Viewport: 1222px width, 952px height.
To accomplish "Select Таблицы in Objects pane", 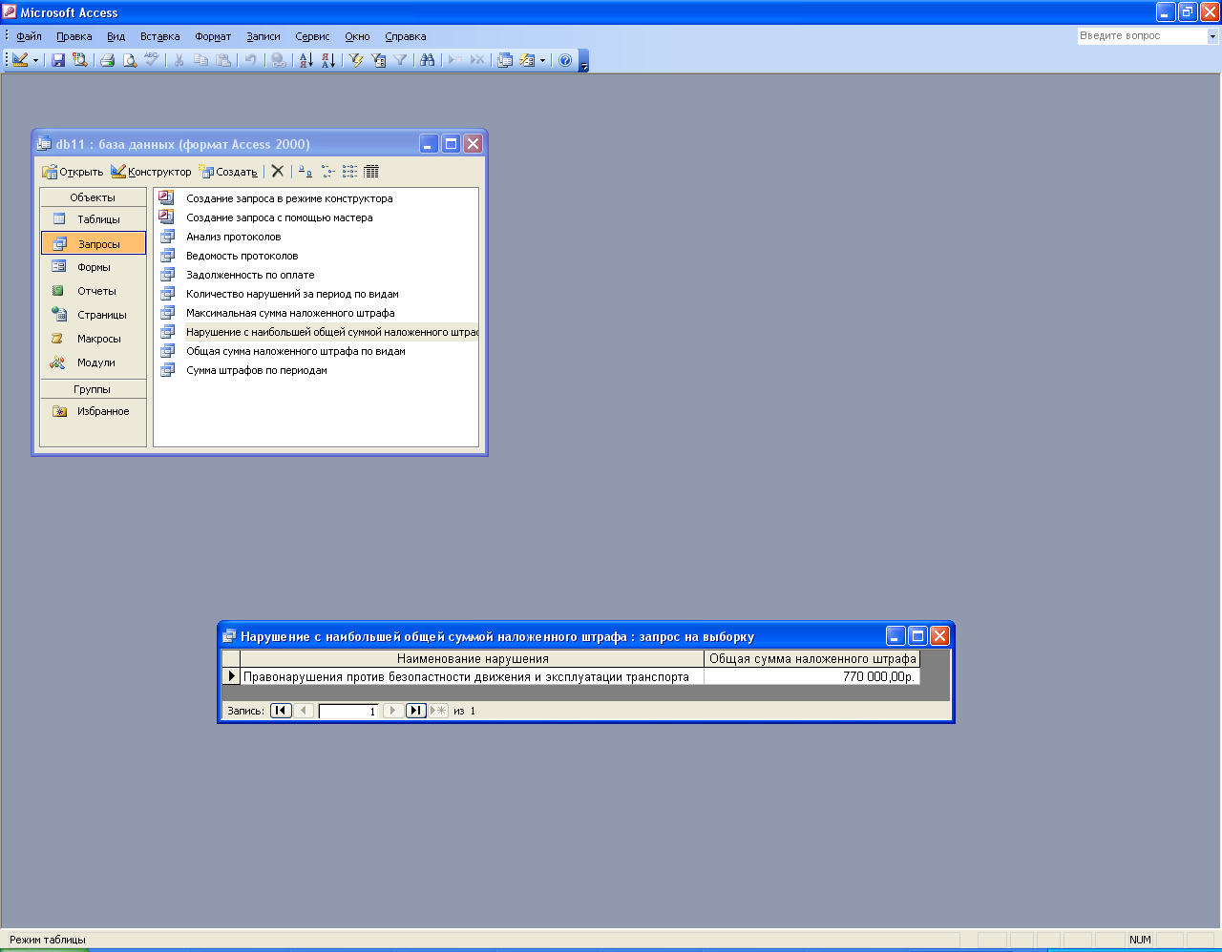I will 94,219.
